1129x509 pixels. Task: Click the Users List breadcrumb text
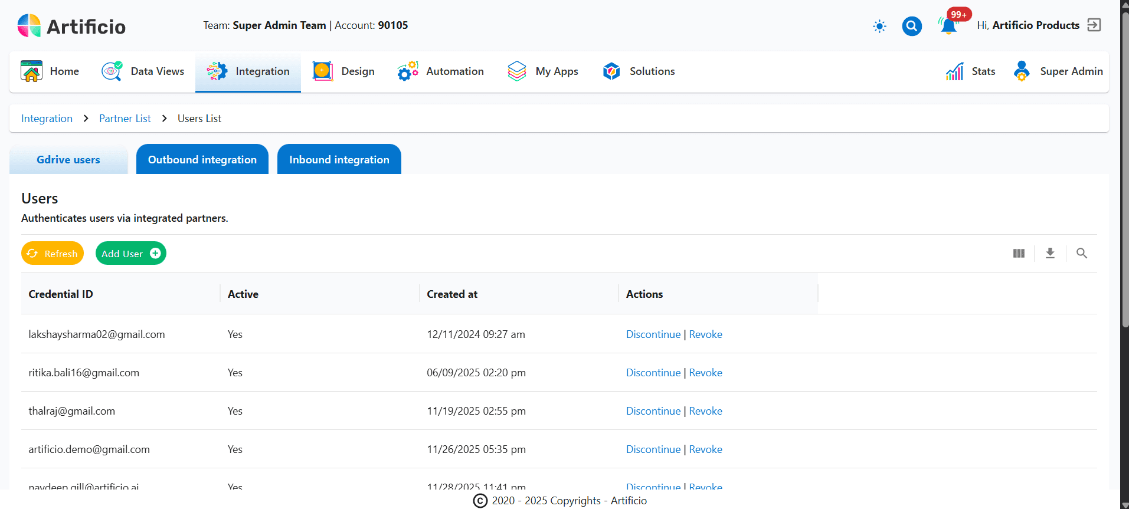tap(199, 119)
